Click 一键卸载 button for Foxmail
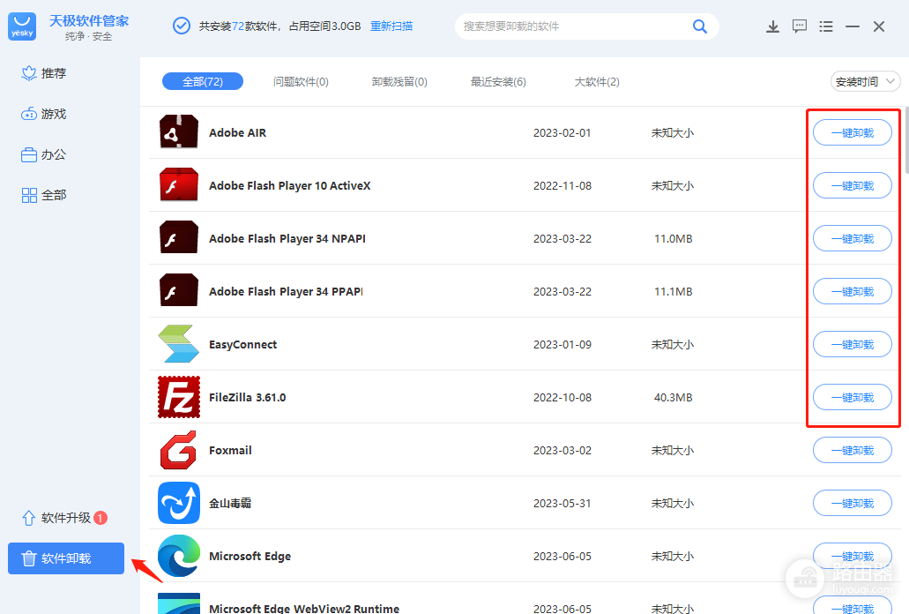909x614 pixels. tap(853, 450)
